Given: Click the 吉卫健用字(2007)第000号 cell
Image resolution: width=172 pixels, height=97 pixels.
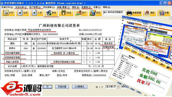Looking at the screenshot, I should [x=64, y=48].
